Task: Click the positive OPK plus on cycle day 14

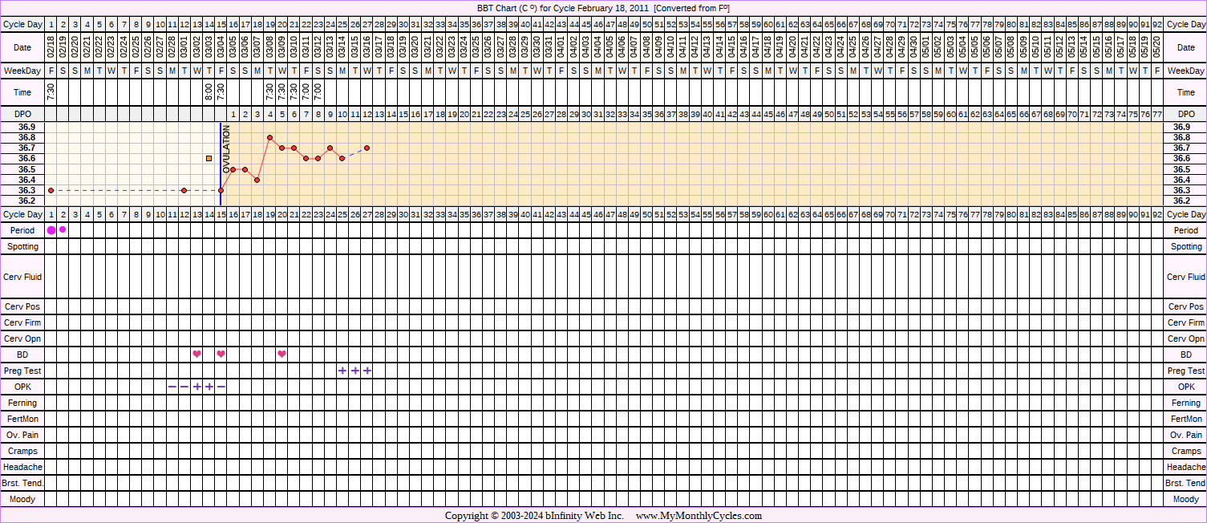Action: (209, 387)
